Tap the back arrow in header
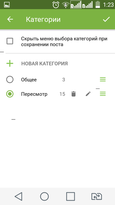 tap(10, 19)
